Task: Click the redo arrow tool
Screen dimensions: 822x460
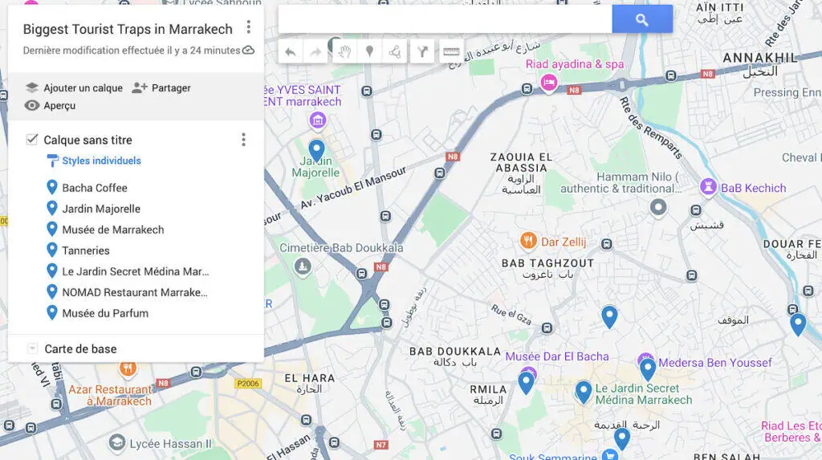Action: (x=315, y=51)
